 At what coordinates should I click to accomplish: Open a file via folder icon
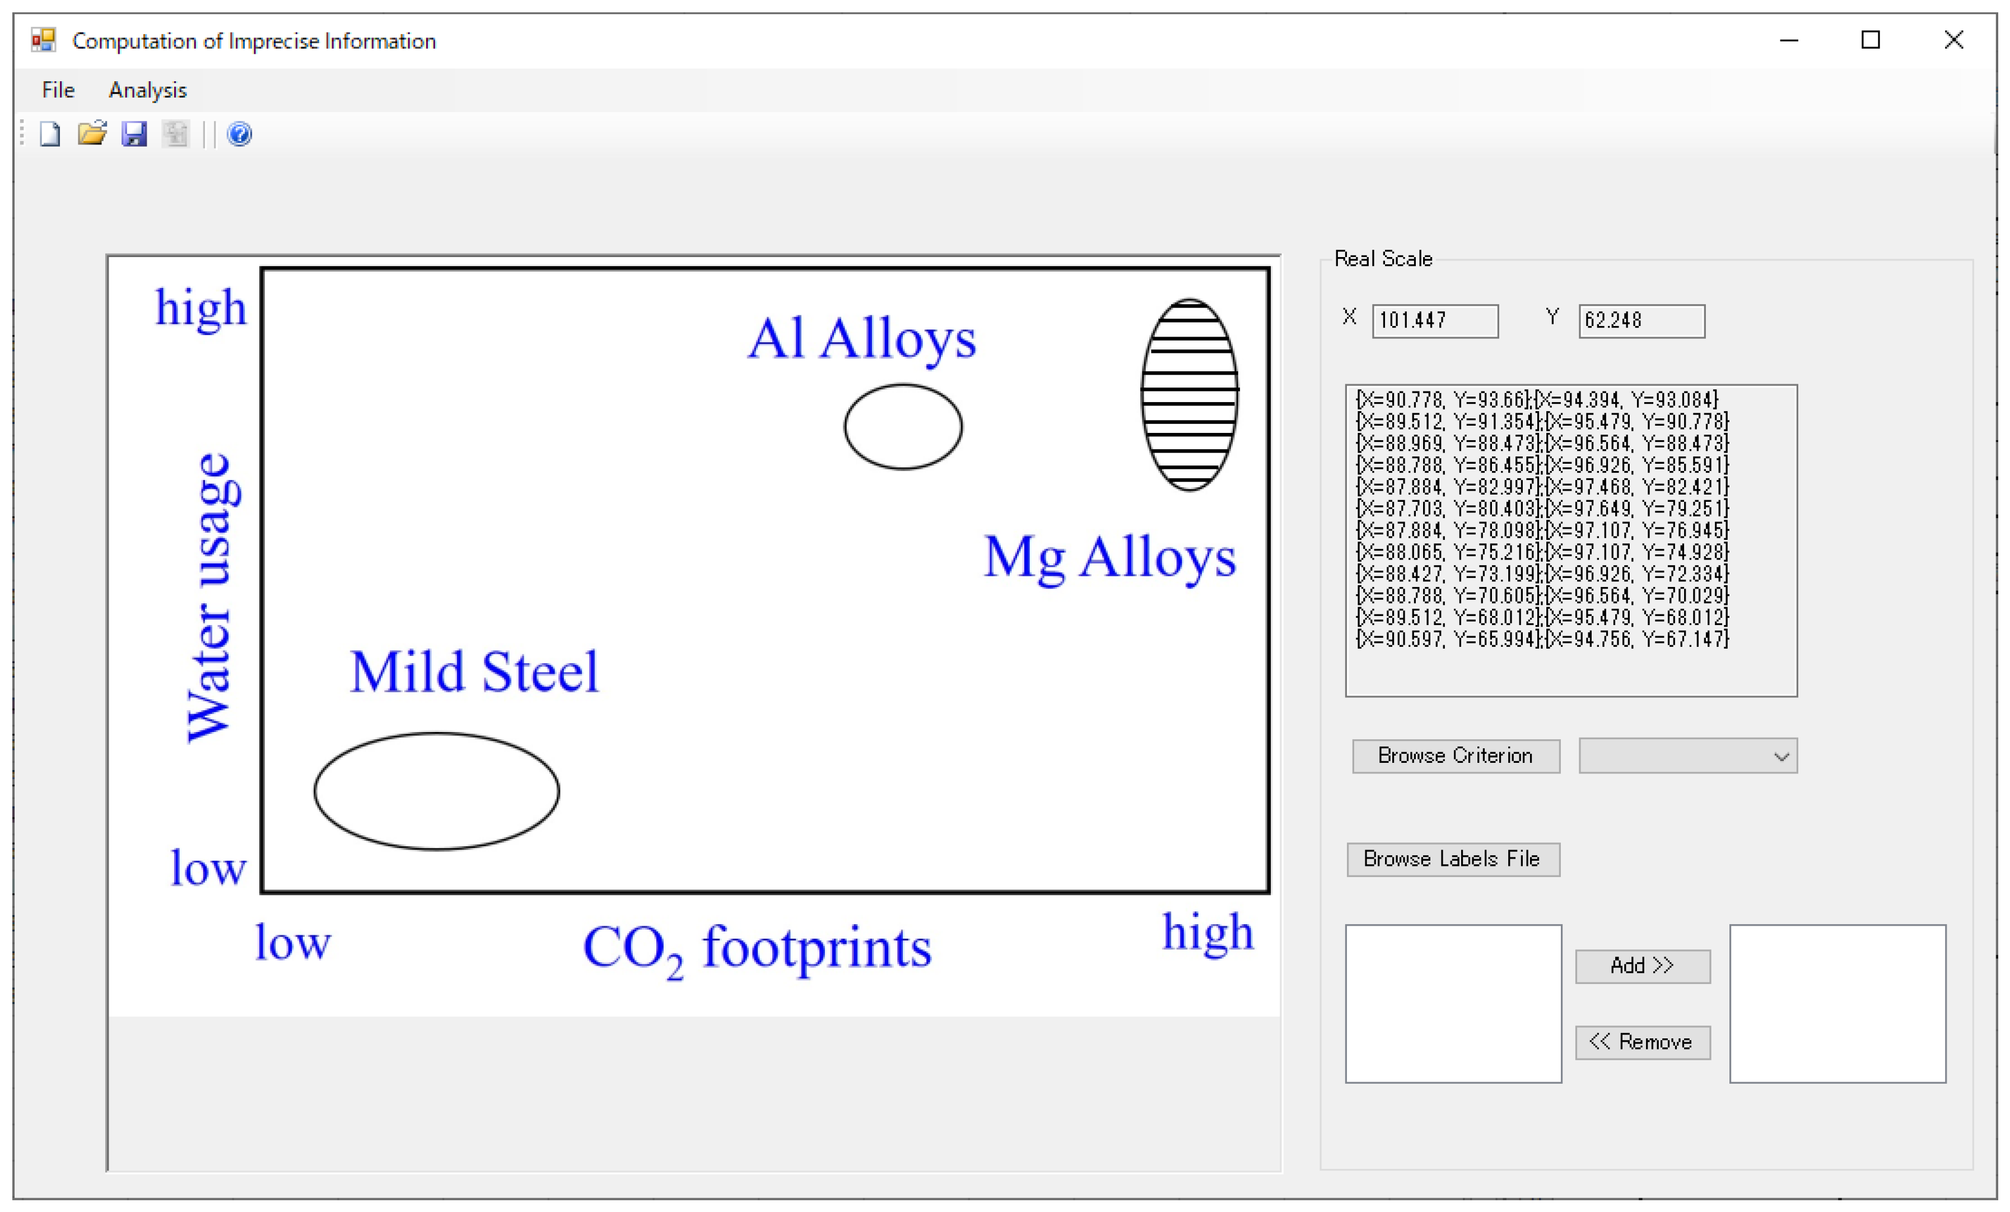[x=92, y=133]
